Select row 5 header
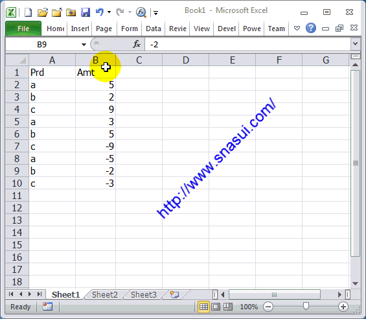 (x=17, y=122)
